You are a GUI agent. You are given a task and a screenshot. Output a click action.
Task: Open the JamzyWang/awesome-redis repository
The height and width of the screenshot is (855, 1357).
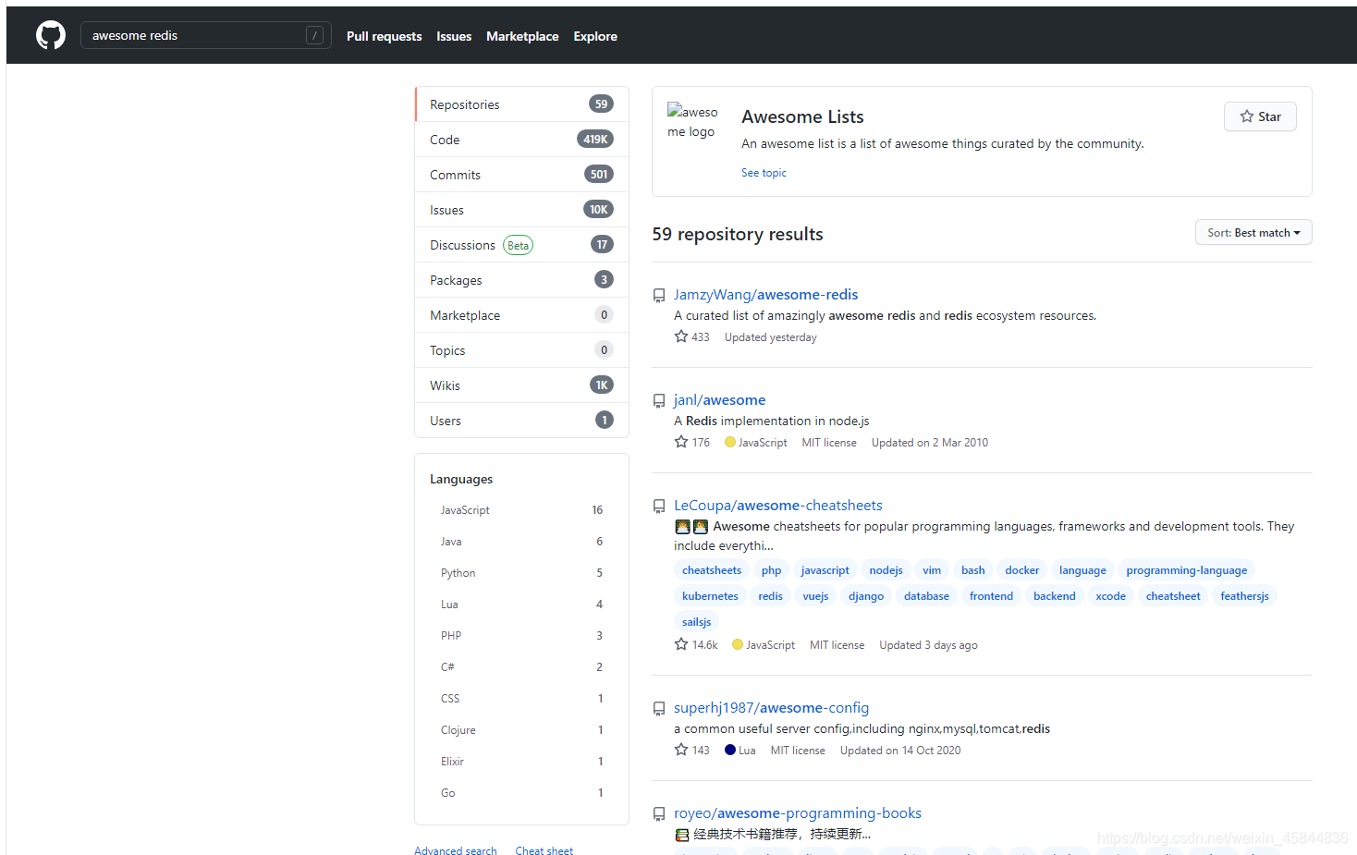click(x=765, y=295)
